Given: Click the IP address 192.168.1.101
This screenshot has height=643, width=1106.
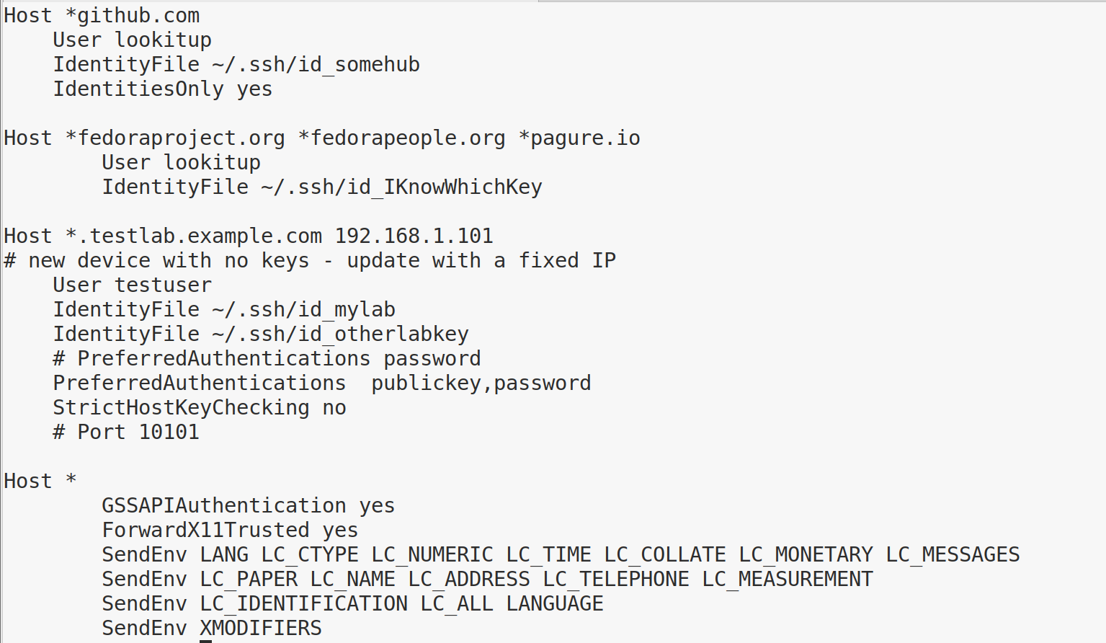Looking at the screenshot, I should point(414,236).
